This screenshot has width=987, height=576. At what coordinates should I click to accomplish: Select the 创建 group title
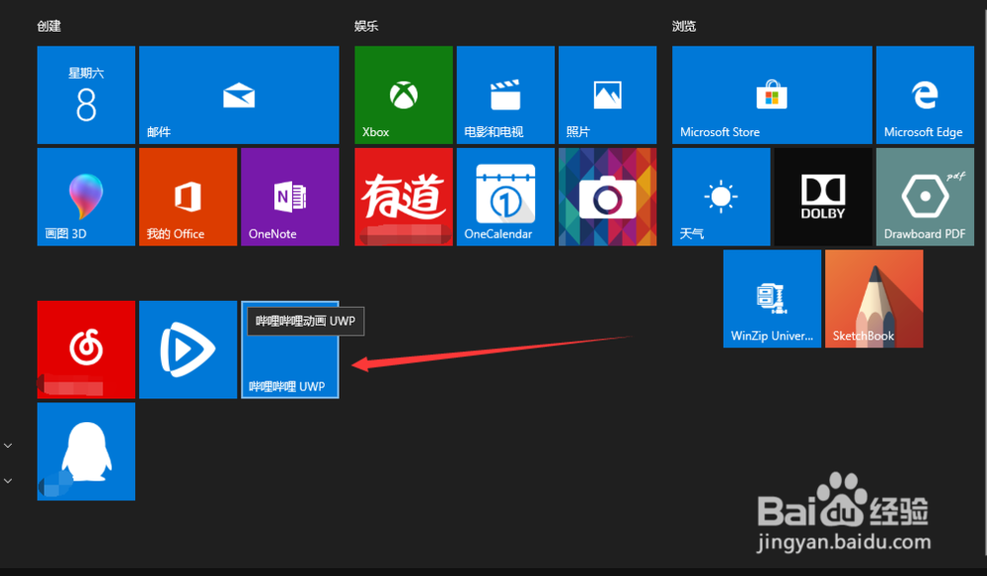point(48,26)
